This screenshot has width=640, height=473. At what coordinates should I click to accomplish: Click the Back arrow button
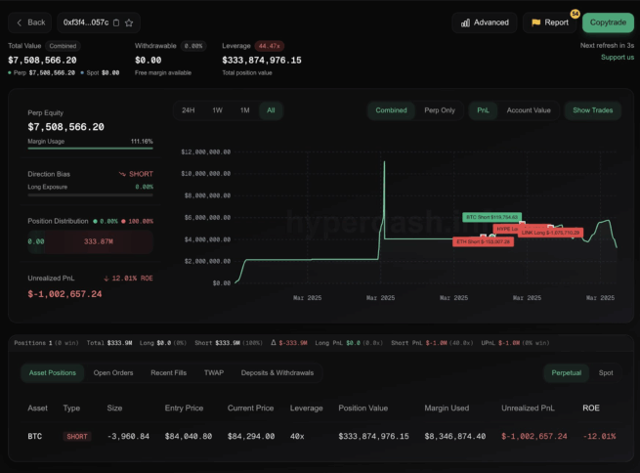[x=29, y=22]
